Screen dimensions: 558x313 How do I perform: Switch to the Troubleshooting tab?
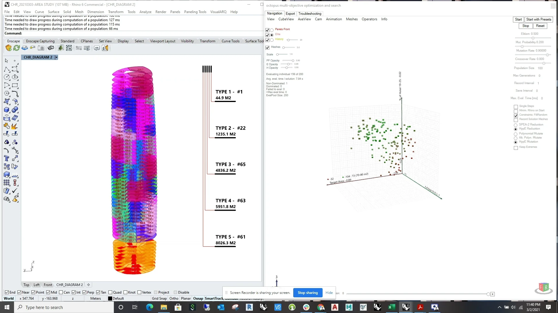tap(310, 14)
